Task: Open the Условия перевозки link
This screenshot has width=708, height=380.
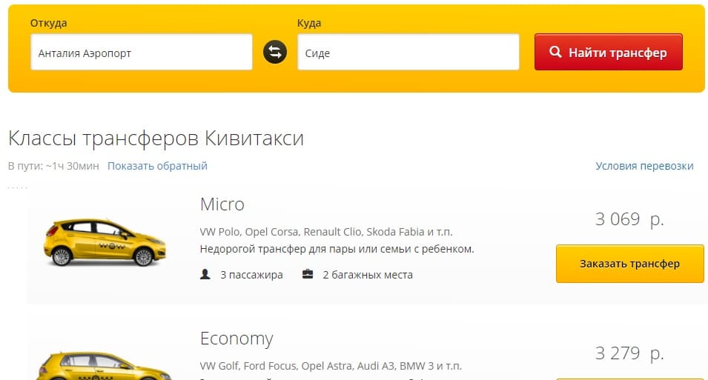Action: pos(644,166)
